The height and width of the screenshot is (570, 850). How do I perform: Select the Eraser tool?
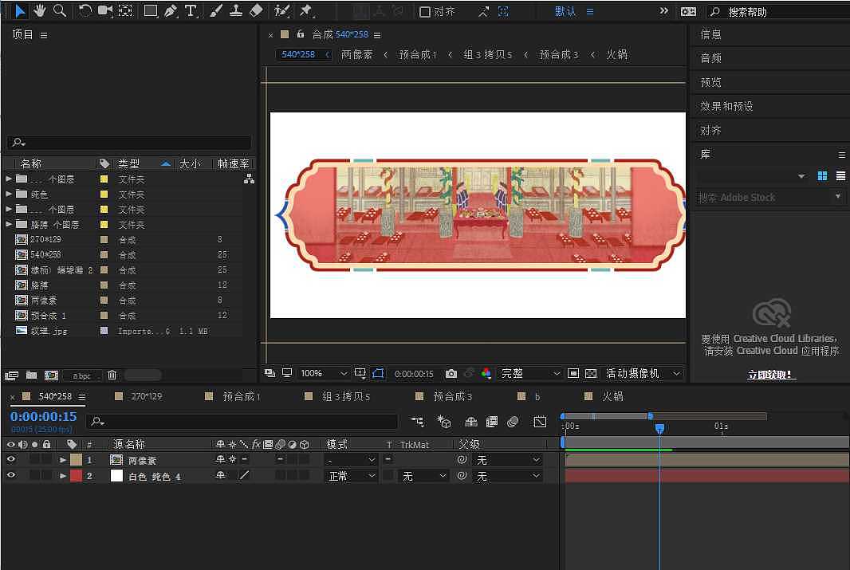tap(256, 11)
